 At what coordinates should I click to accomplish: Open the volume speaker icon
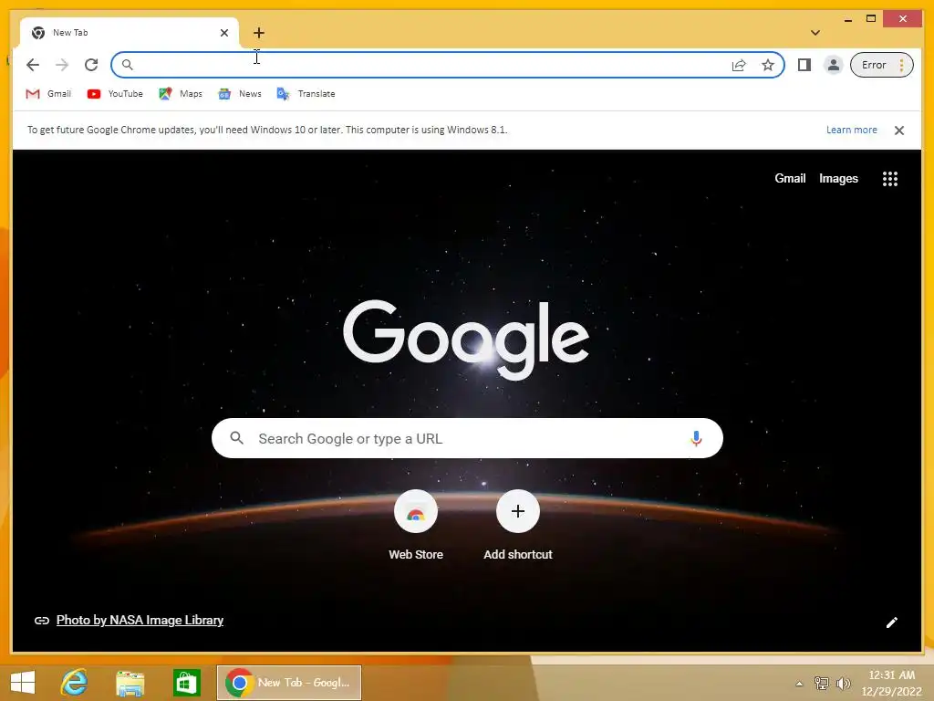click(843, 683)
